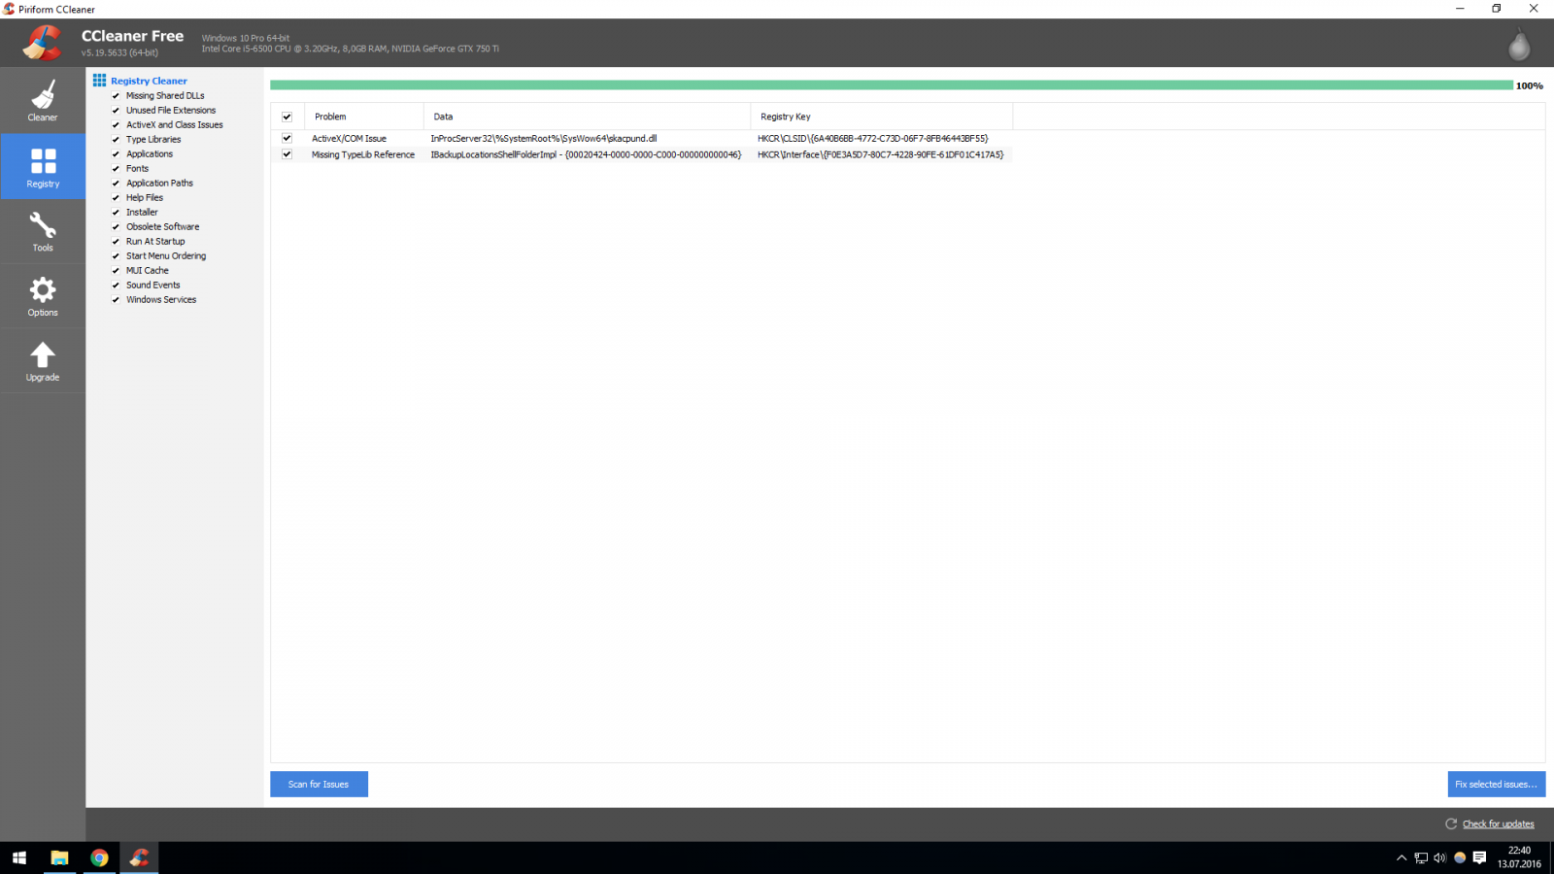Click the Missing TypeLib Reference problem text
This screenshot has height=874, width=1554.
click(x=363, y=154)
